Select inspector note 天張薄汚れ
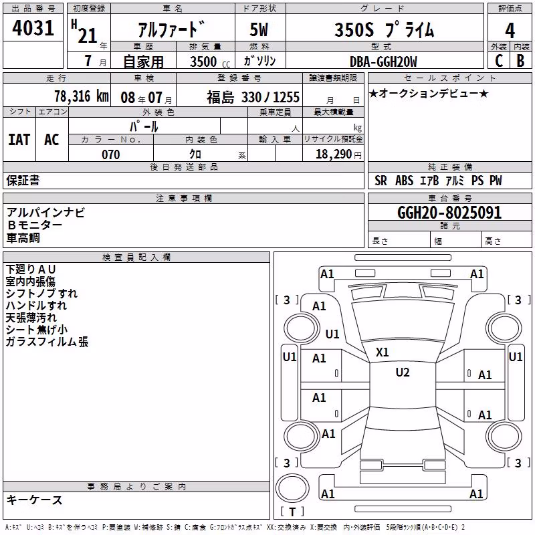Viewport: 535px width, 535px height. 31,318
